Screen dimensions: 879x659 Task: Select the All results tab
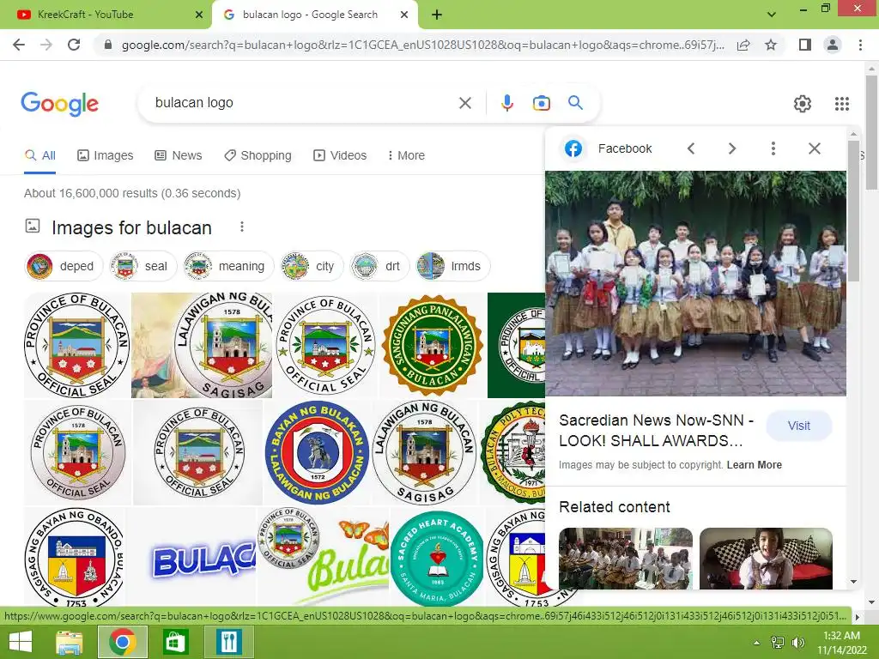(x=39, y=156)
